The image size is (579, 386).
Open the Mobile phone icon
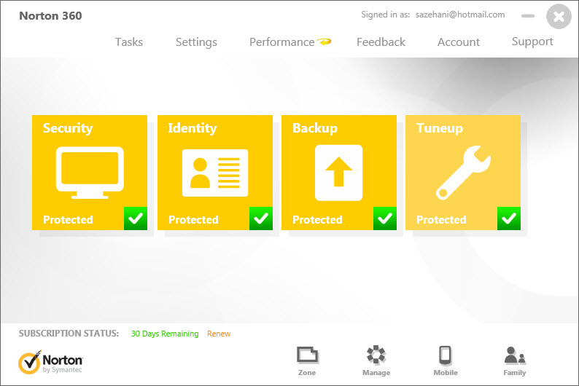coord(445,355)
